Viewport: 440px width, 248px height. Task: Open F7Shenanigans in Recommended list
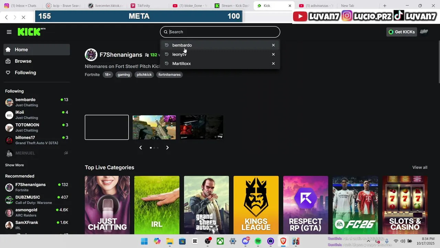click(x=37, y=187)
